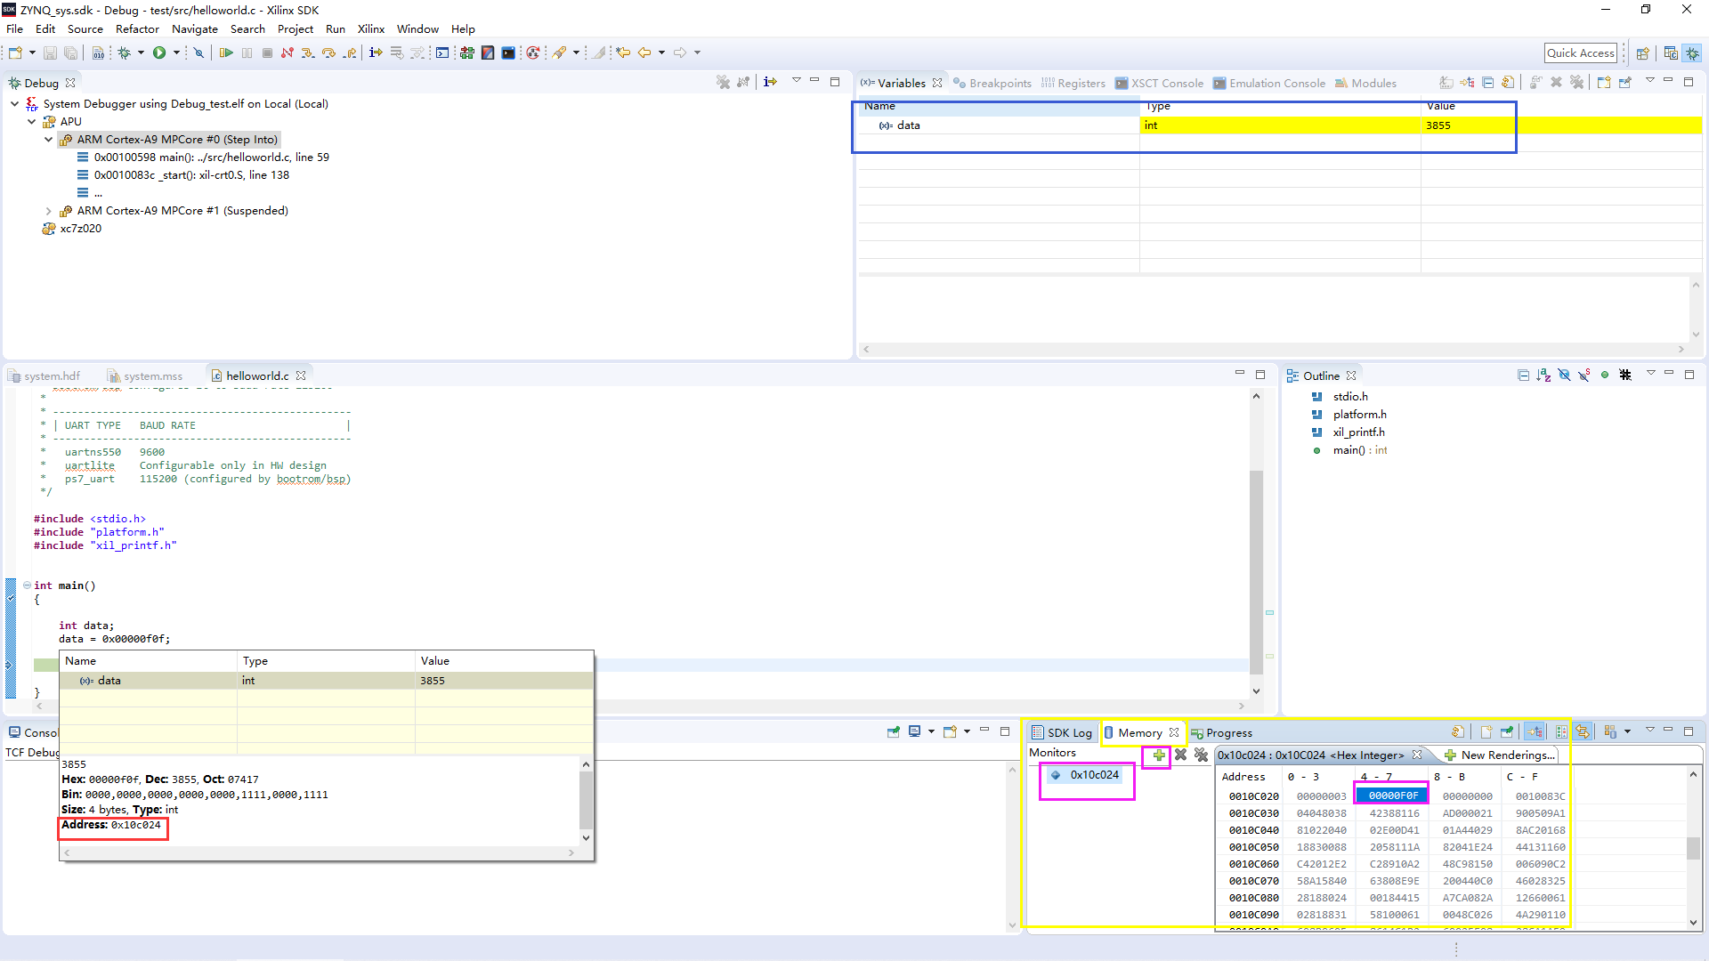1709x961 pixels.
Task: Toggle instruction stepping mode icon
Action: [x=376, y=53]
